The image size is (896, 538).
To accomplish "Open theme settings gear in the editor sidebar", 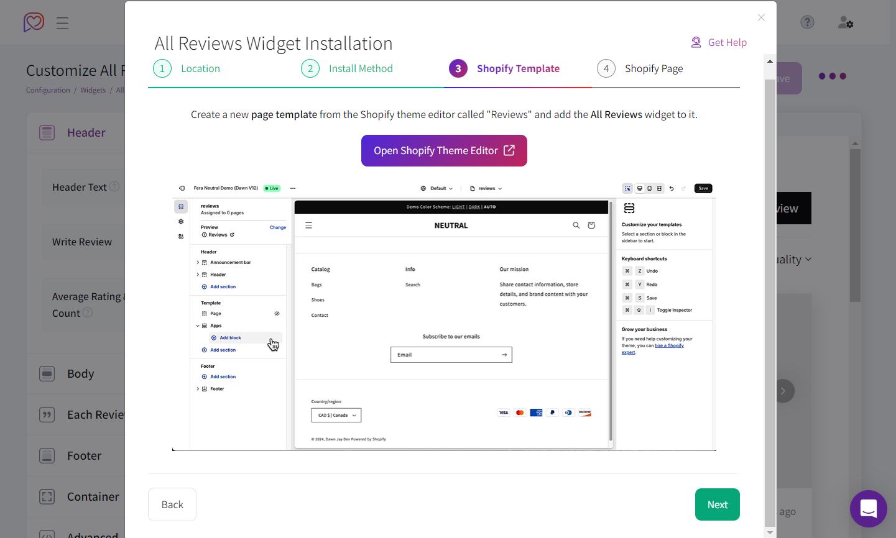I will tap(180, 221).
